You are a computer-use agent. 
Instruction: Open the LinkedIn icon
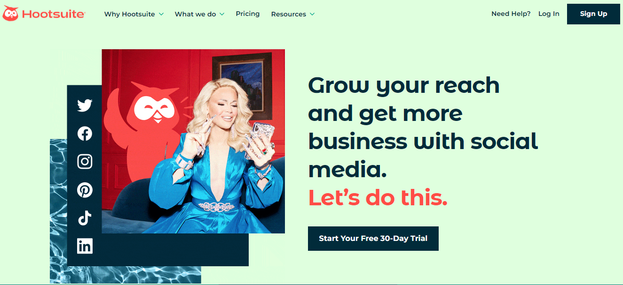[85, 246]
